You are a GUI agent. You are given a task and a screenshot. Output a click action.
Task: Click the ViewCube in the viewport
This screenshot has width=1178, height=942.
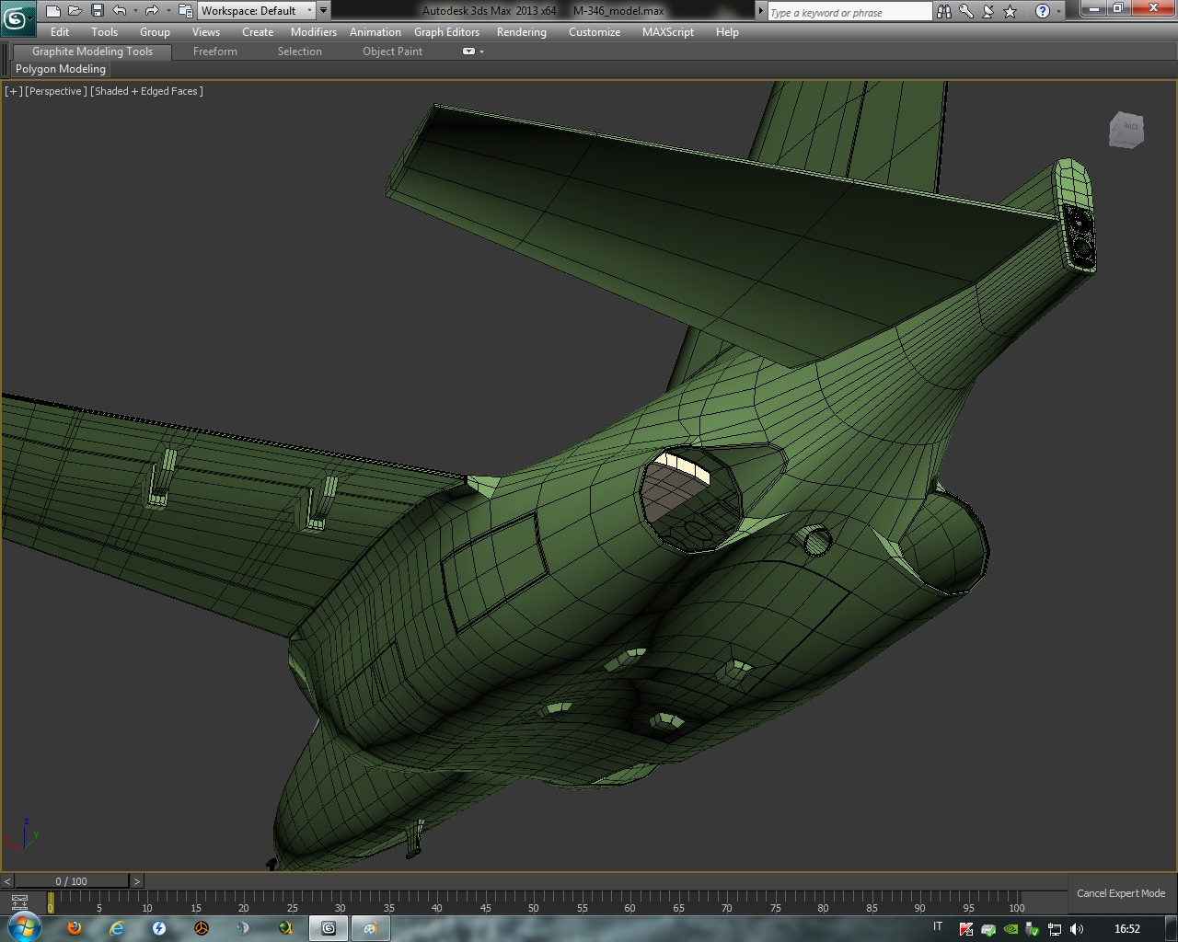coord(1126,131)
